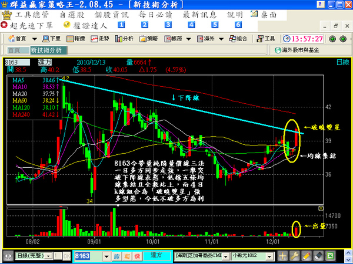
Task: Click the 選 options button
Action: click(x=137, y=256)
